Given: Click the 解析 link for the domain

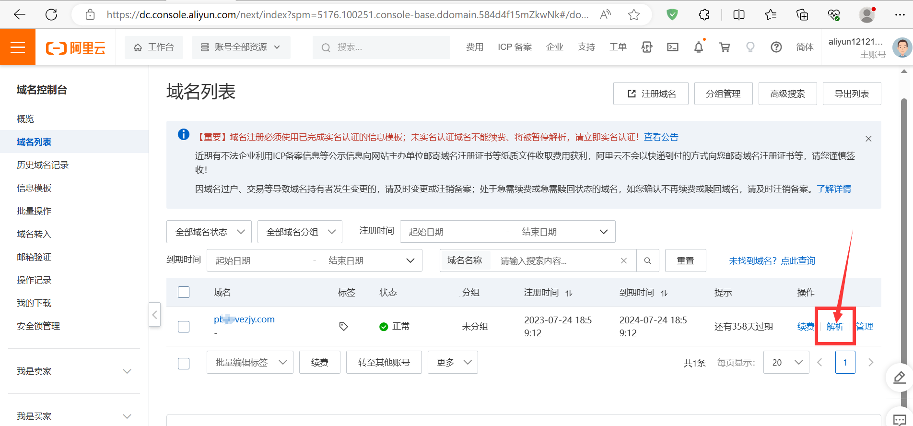Looking at the screenshot, I should 835,327.
